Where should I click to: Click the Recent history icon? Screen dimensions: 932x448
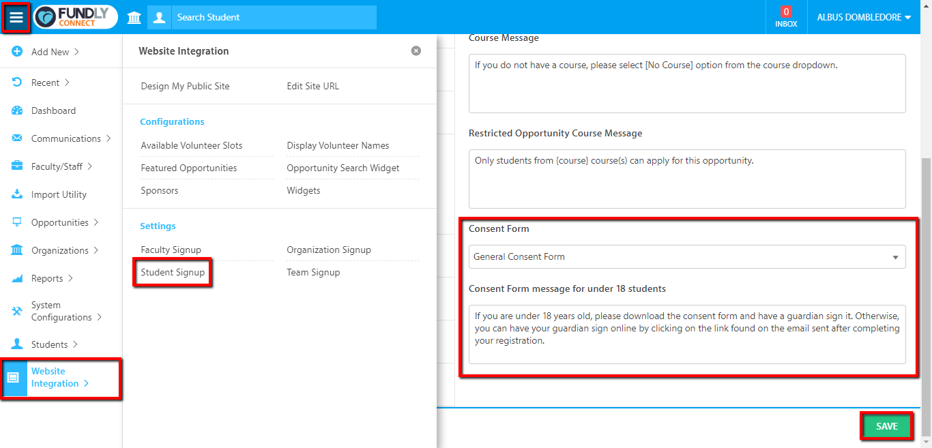[17, 83]
